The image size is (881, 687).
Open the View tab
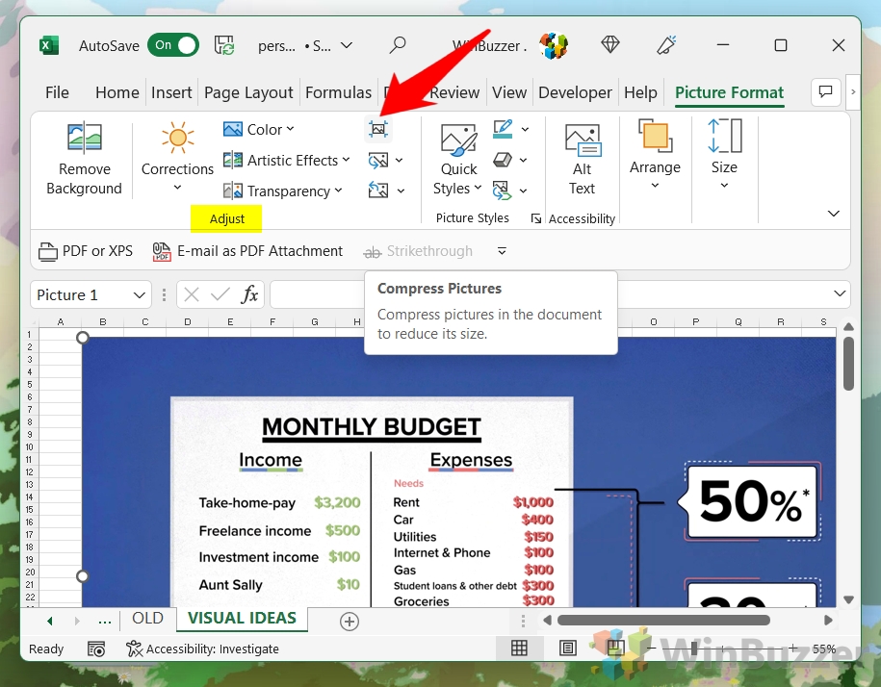[x=509, y=92]
